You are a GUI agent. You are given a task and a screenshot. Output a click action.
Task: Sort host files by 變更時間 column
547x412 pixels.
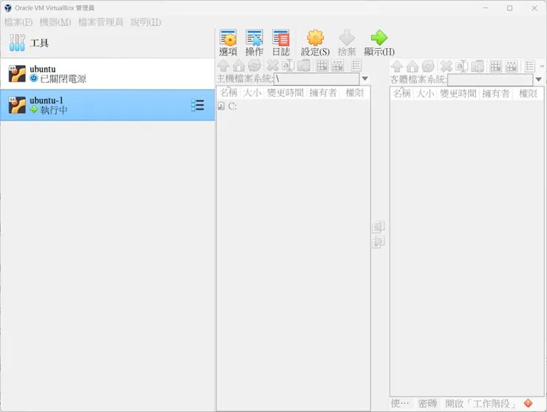(x=285, y=93)
